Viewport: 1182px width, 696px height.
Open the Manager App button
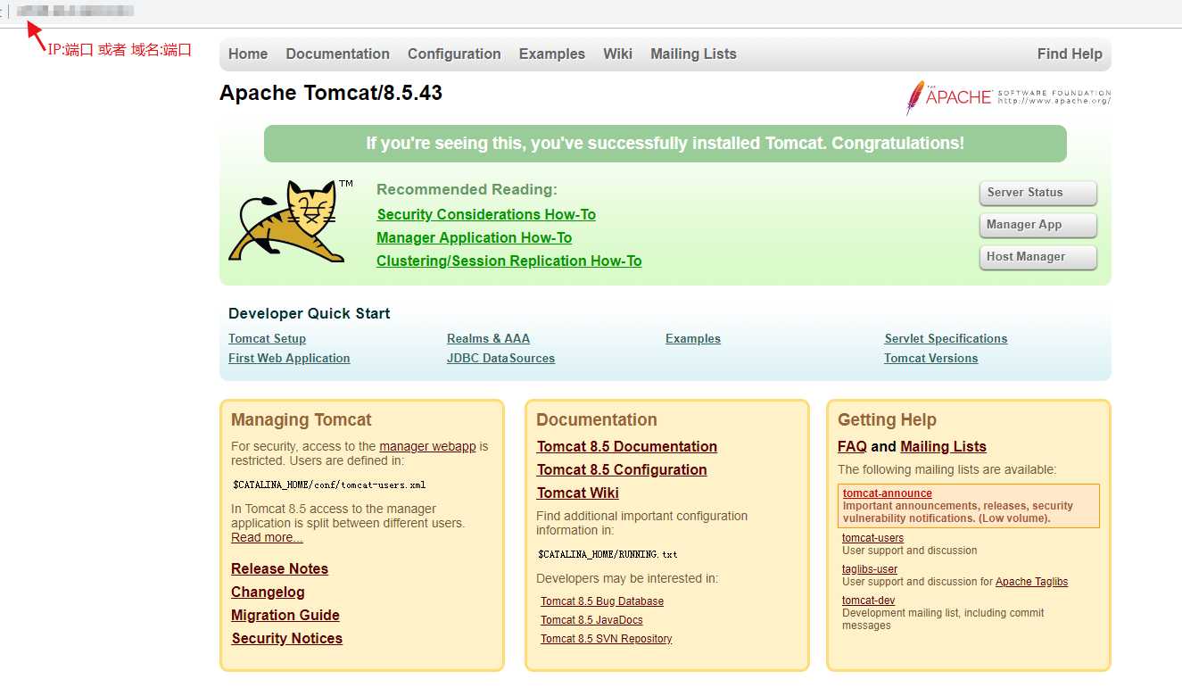pyautogui.click(x=1038, y=225)
